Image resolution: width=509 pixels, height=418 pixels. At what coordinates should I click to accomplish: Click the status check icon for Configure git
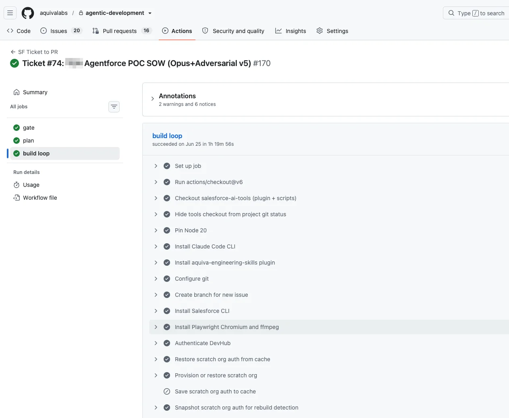tap(167, 279)
